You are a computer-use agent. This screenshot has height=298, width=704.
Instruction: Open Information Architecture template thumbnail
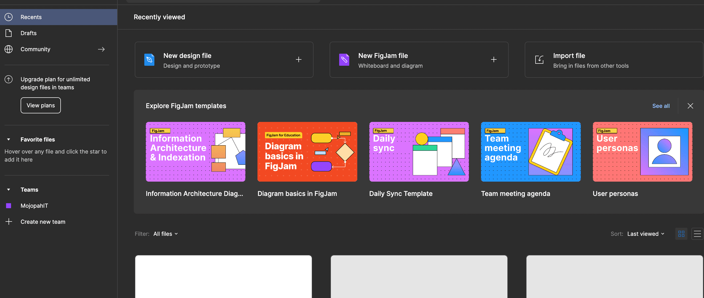pos(195,152)
